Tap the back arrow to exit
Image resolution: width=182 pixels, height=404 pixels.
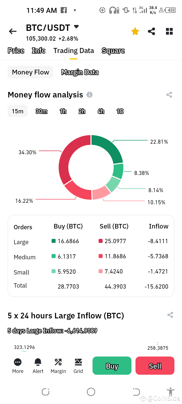pos(12,31)
